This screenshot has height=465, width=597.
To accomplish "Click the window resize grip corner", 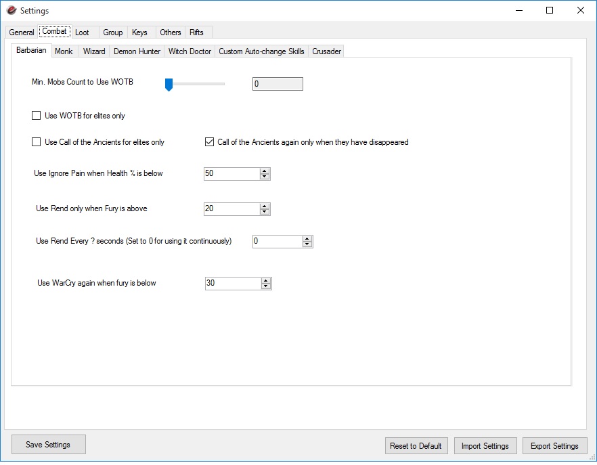I will tap(592, 457).
